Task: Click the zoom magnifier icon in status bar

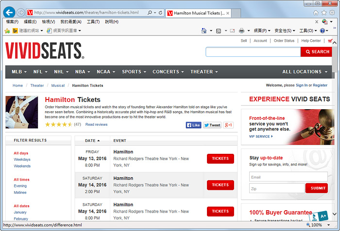Action: pos(308,225)
